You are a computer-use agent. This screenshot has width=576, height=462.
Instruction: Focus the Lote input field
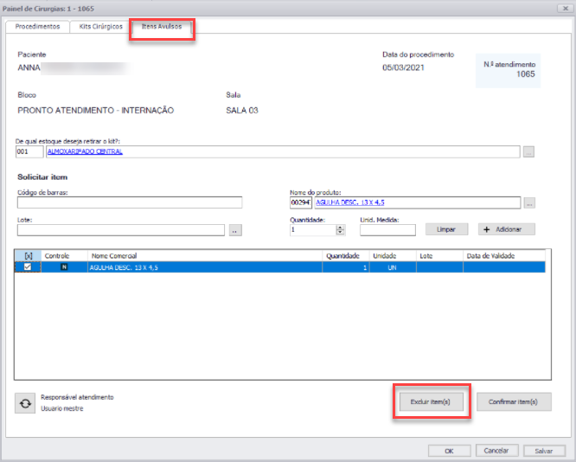(121, 230)
